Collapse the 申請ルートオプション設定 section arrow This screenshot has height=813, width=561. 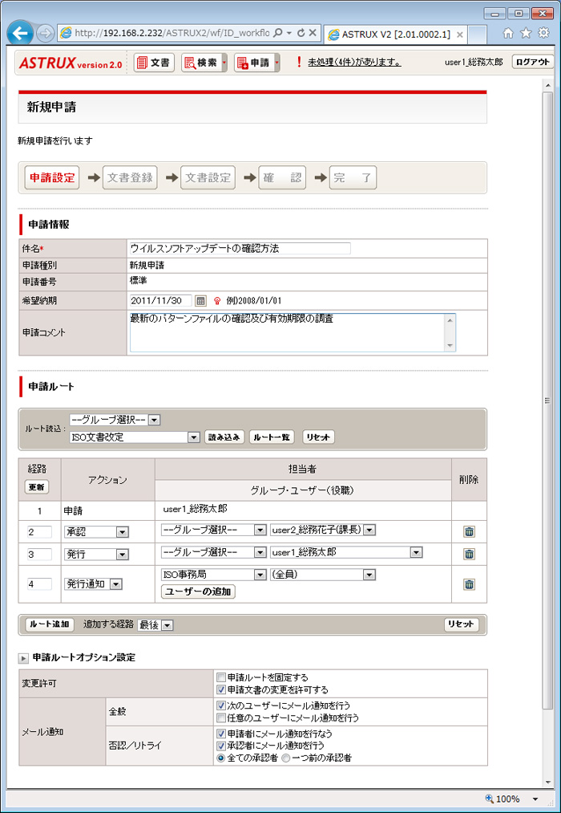[23, 658]
